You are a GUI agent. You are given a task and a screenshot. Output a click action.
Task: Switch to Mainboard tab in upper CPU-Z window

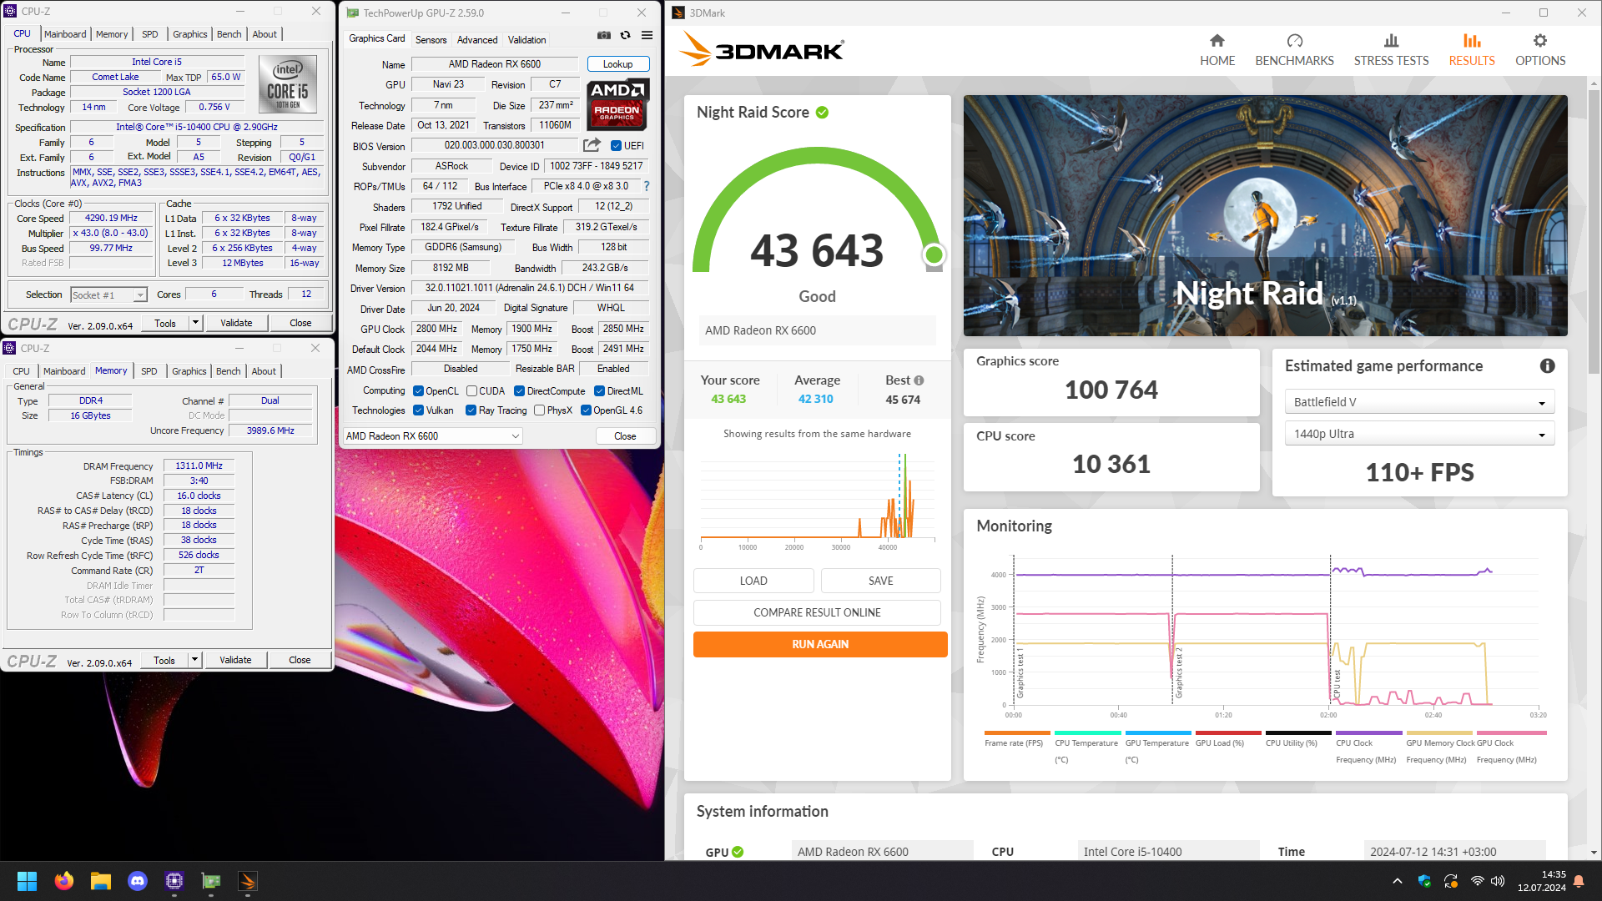point(65,34)
